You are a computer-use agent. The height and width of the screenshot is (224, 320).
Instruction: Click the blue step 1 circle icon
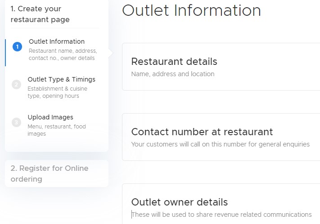tap(18, 46)
